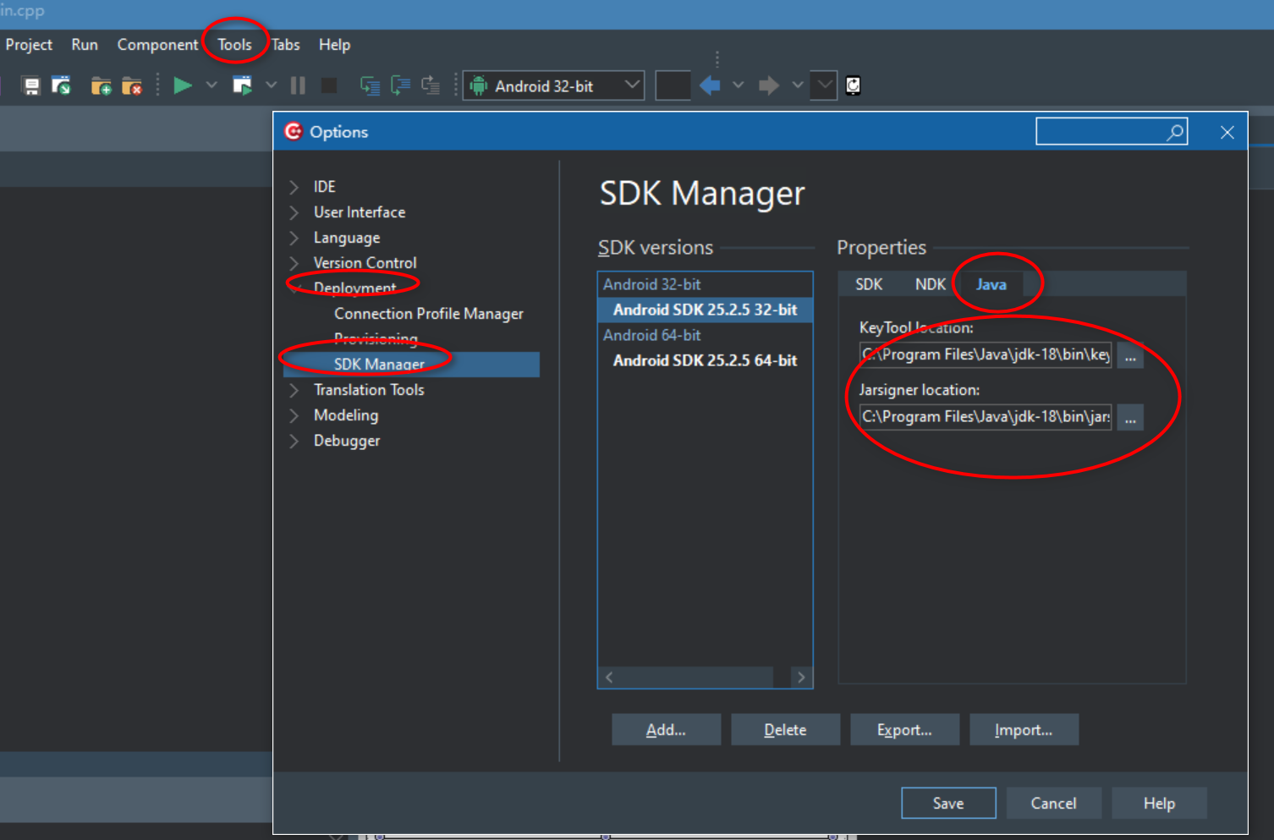1274x840 pixels.
Task: Select the Run icon in the toolbar
Action: (182, 85)
